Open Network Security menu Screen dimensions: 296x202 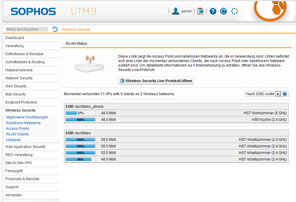31,78
